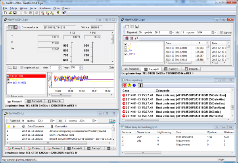Enable the L_P variable checkbox

(x=125, y=47)
